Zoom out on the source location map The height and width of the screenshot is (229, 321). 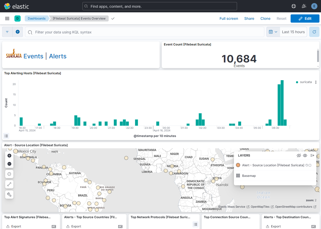point(9,164)
